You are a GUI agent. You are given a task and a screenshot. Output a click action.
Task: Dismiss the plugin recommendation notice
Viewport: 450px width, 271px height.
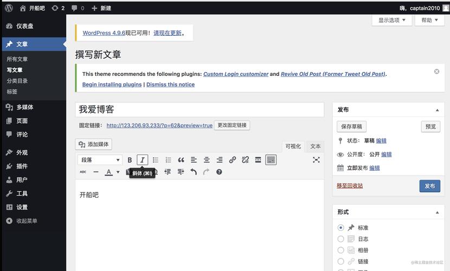[436, 72]
